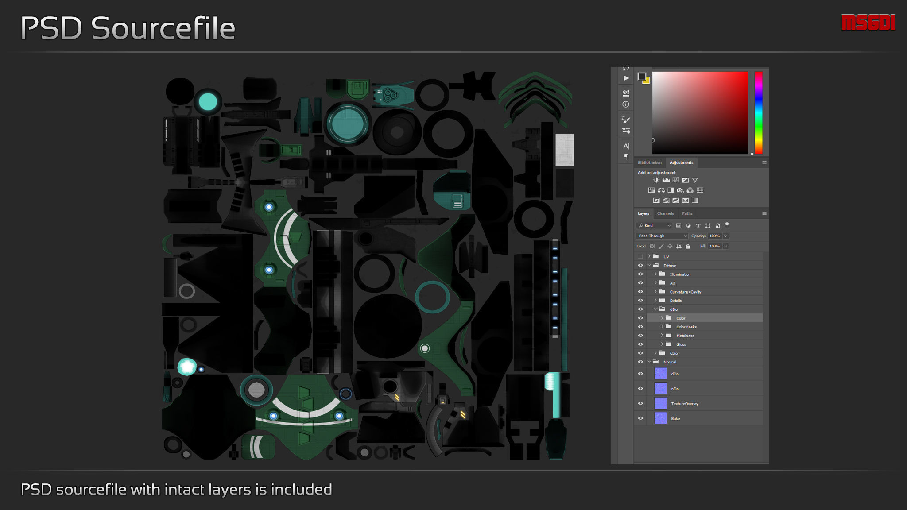The height and width of the screenshot is (510, 907).
Task: Collapse the Normal layer group
Action: 649,362
